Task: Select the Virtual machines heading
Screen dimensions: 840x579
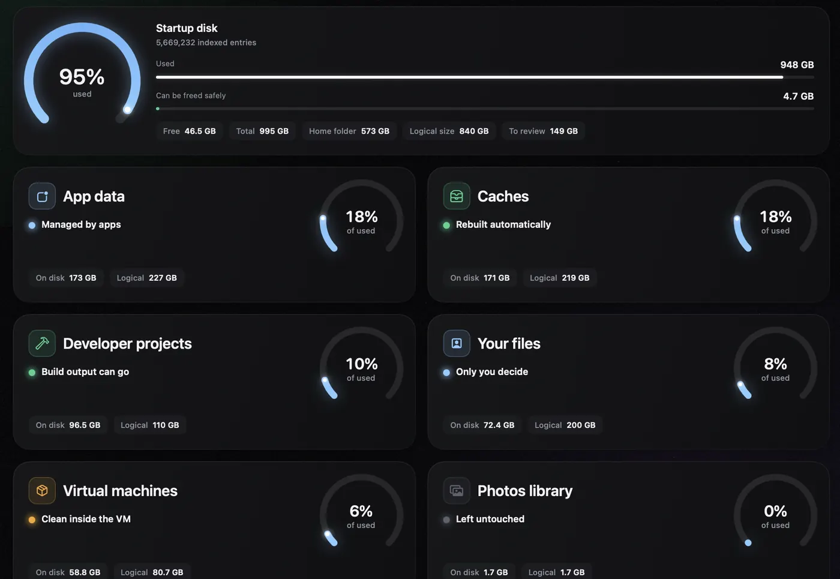Action: click(x=120, y=491)
